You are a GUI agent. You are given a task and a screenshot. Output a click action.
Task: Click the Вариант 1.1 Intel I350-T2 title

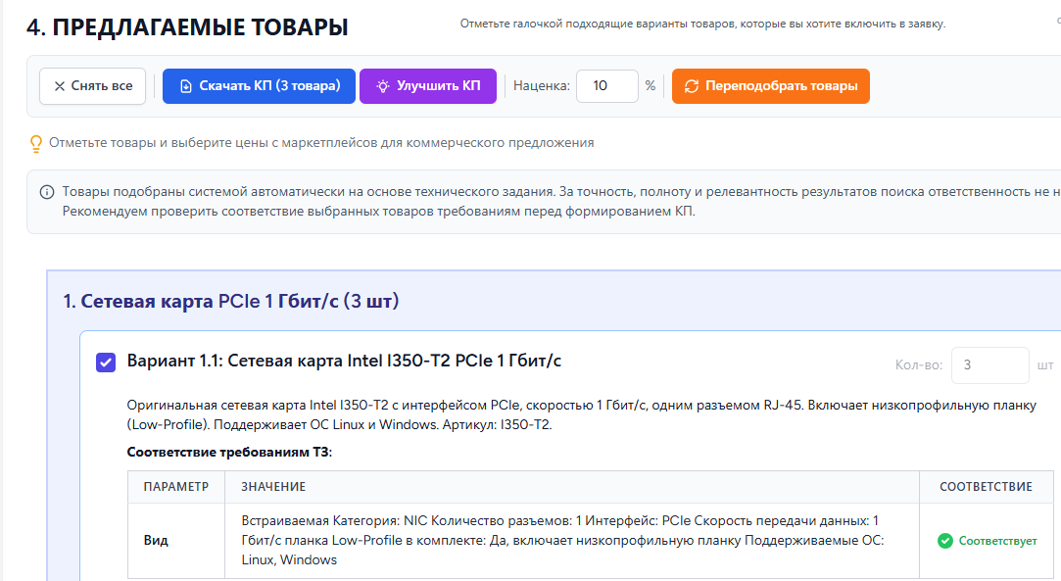[344, 362]
